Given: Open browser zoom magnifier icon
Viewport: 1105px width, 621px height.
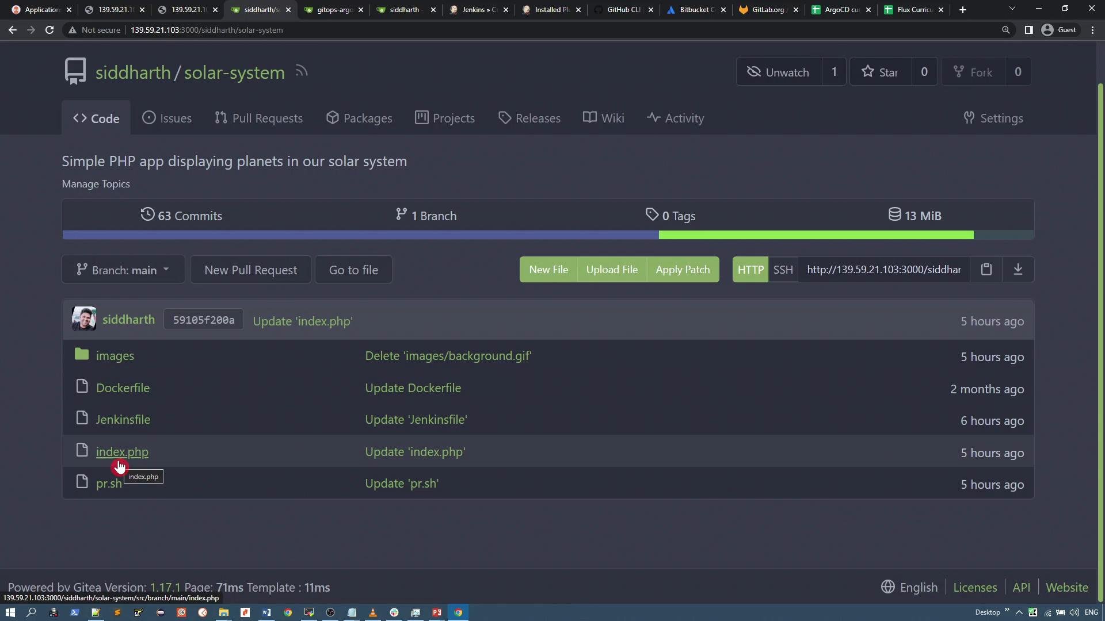Looking at the screenshot, I should 1005,30.
